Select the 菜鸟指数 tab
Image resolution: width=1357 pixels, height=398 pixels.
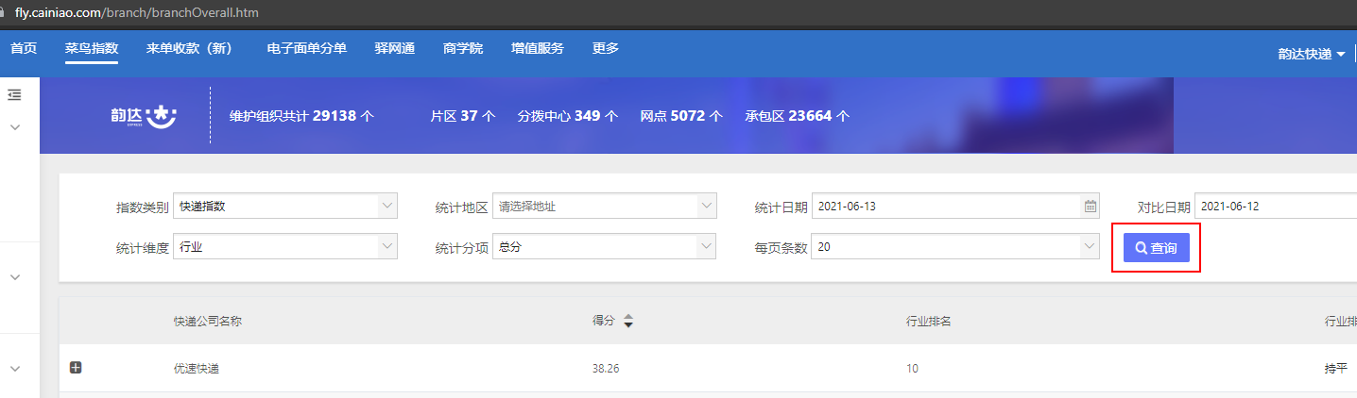point(92,48)
